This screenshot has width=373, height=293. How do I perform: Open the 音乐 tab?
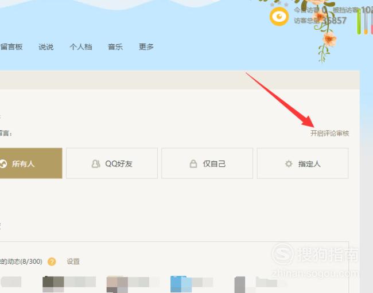[x=115, y=46]
